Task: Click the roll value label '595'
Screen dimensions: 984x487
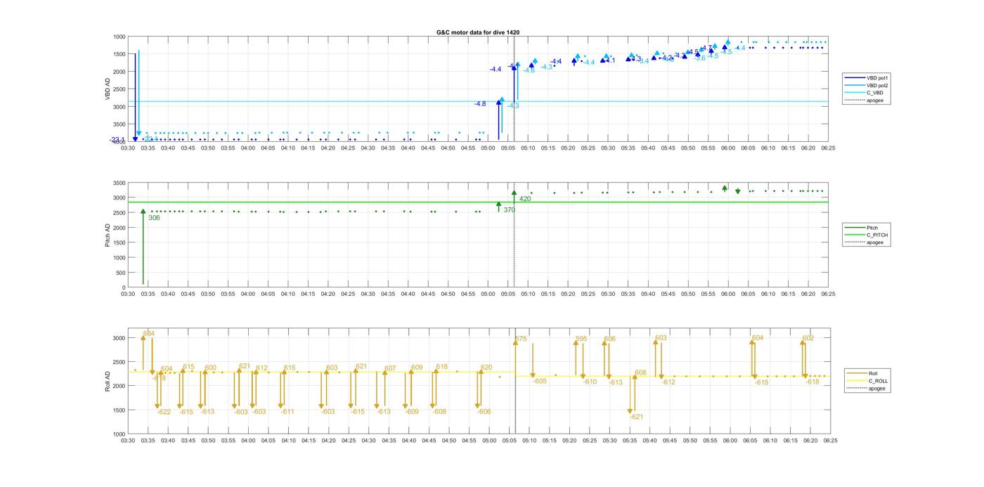Action: (x=581, y=339)
